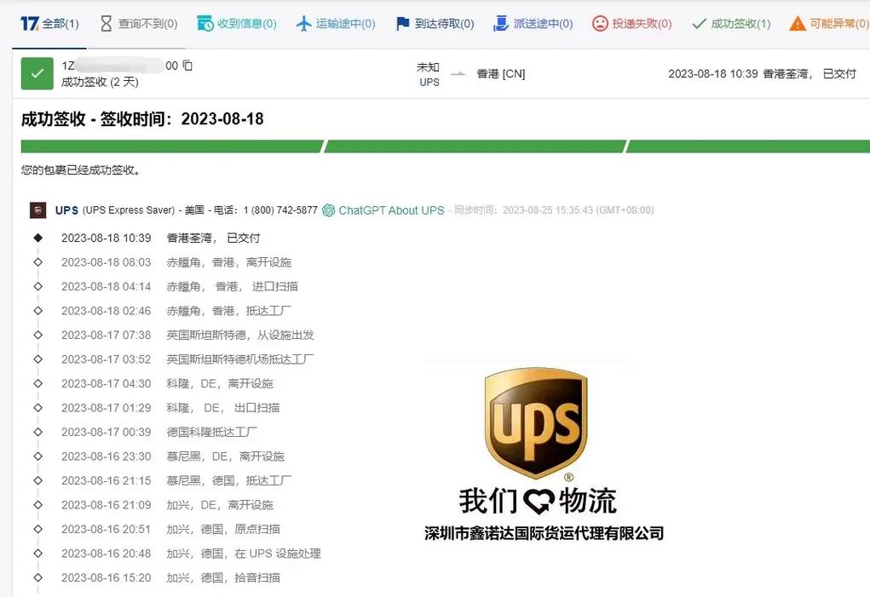Click the green checkmark delivery status icon
This screenshot has width=870, height=597.
(x=37, y=74)
